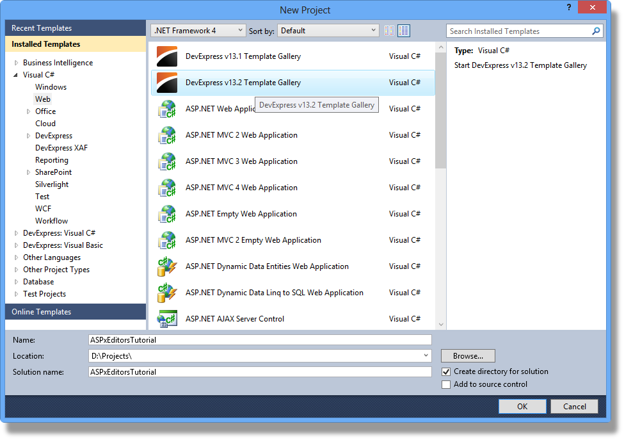Screen dimensions: 624x440
Task: Click the DevExpress v13.2 Template Gallery icon
Action: [167, 83]
